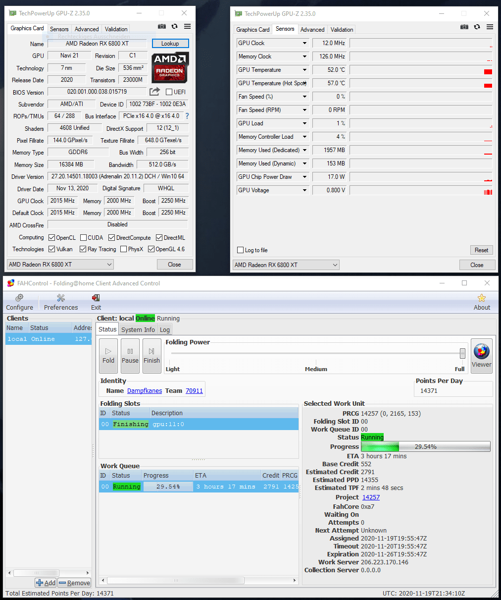The height and width of the screenshot is (600, 501).
Task: Expand the GPU Temperature sensor dropdown
Action: (x=304, y=70)
